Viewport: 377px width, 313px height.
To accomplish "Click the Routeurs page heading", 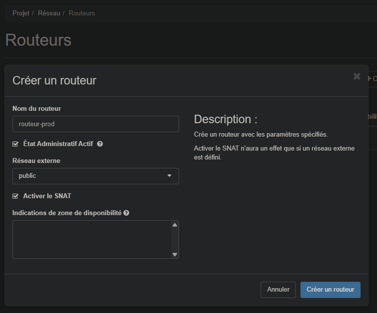I will tap(38, 40).
